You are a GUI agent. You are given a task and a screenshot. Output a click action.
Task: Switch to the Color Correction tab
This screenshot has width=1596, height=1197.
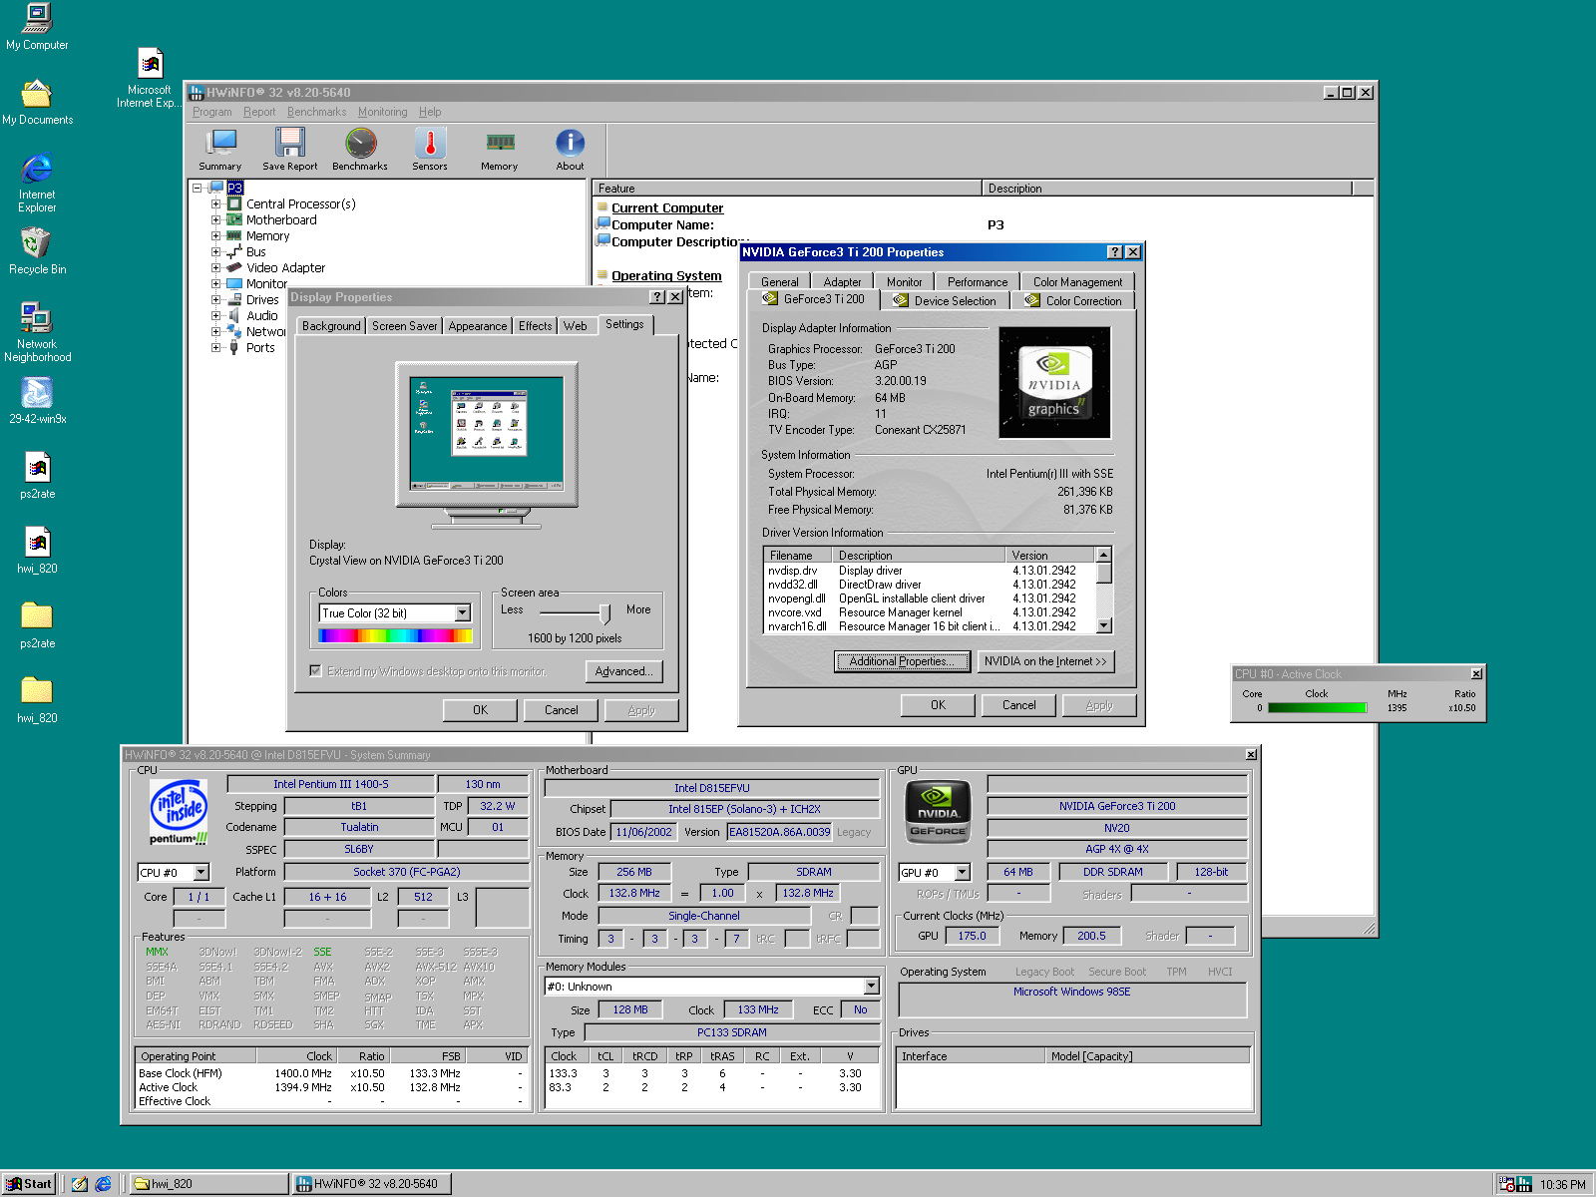click(1073, 300)
